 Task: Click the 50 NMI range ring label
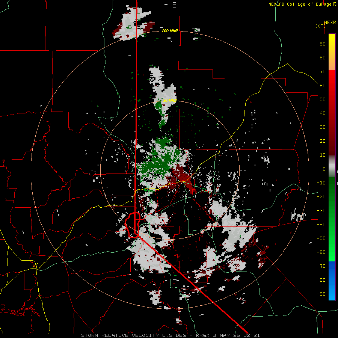(170, 100)
